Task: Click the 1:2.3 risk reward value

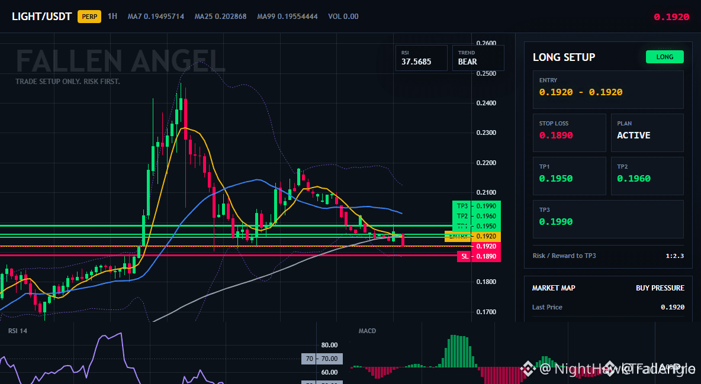Action: tap(674, 256)
